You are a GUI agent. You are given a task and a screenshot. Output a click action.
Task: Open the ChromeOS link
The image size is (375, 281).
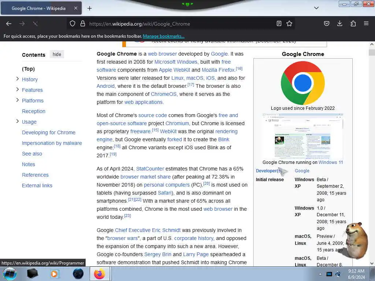[164, 94]
